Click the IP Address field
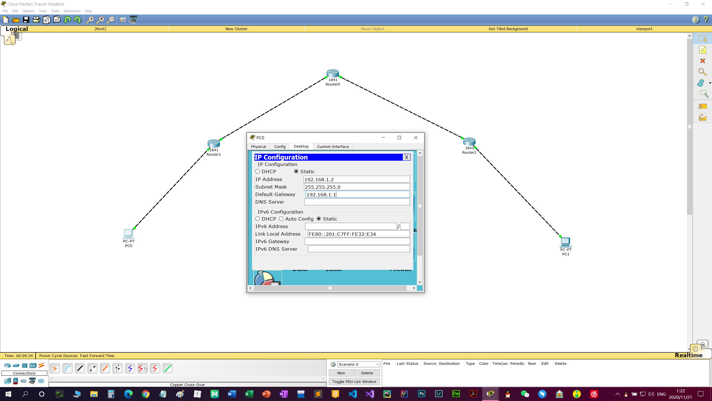The height and width of the screenshot is (401, 712). (x=357, y=179)
